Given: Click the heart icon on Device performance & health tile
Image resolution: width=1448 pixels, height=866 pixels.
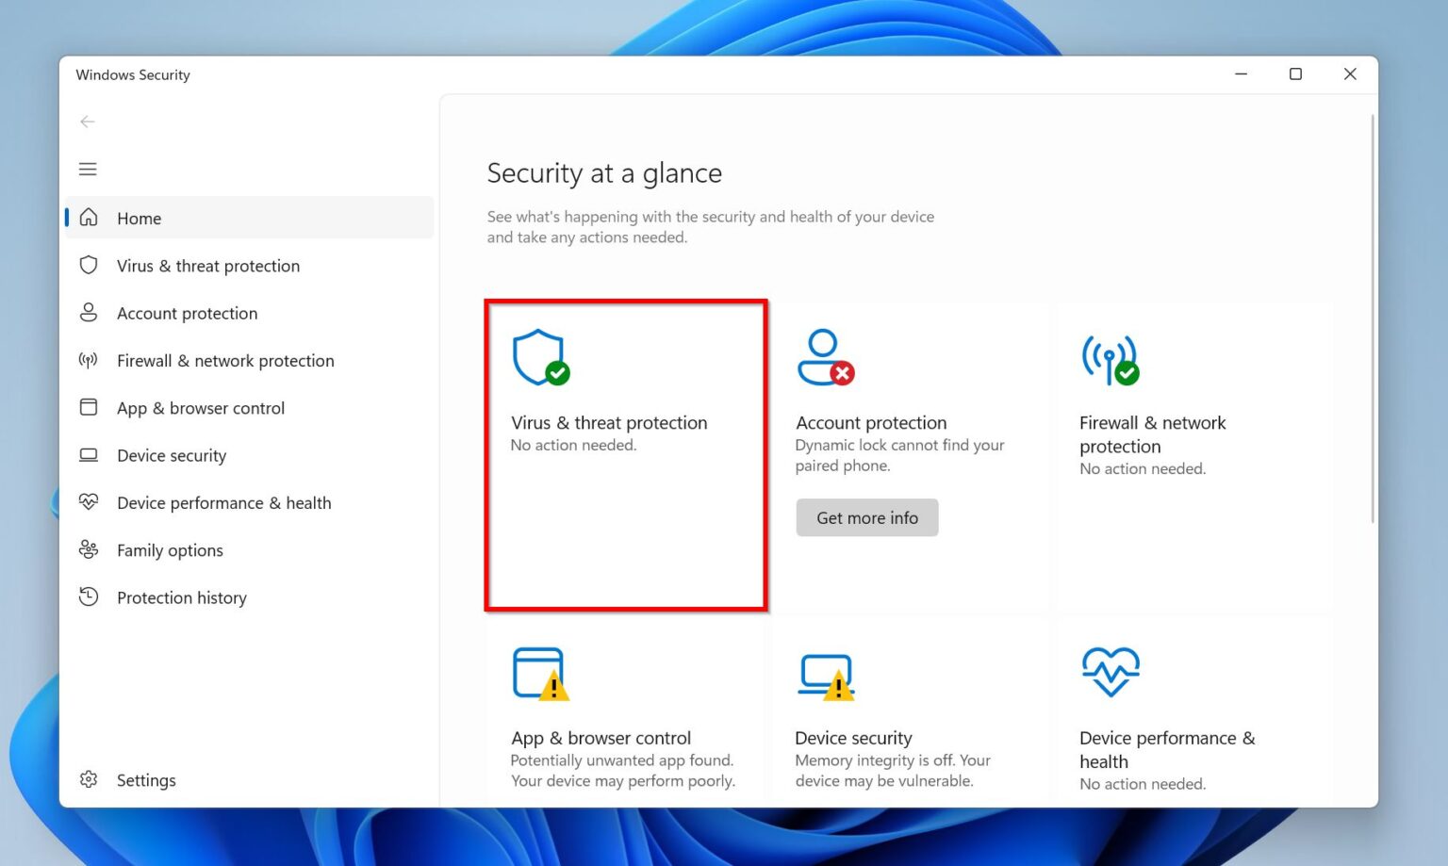Looking at the screenshot, I should click(1111, 671).
